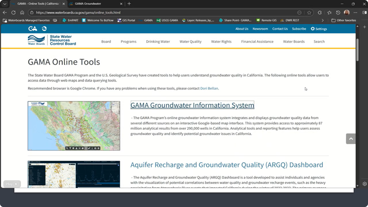Open the Board menu
The image size is (368, 207).
pyautogui.click(x=106, y=42)
